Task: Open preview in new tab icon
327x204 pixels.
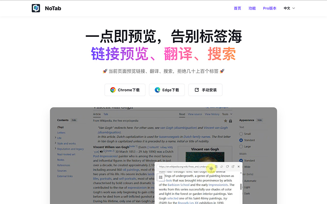Action: (233, 166)
